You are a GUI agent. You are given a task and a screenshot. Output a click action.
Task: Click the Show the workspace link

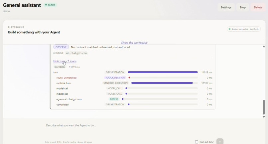[134, 43]
